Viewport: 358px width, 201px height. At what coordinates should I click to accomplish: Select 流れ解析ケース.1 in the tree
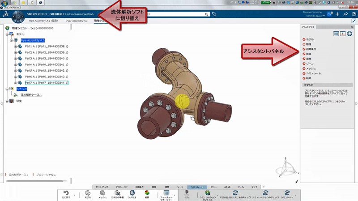[31, 95]
